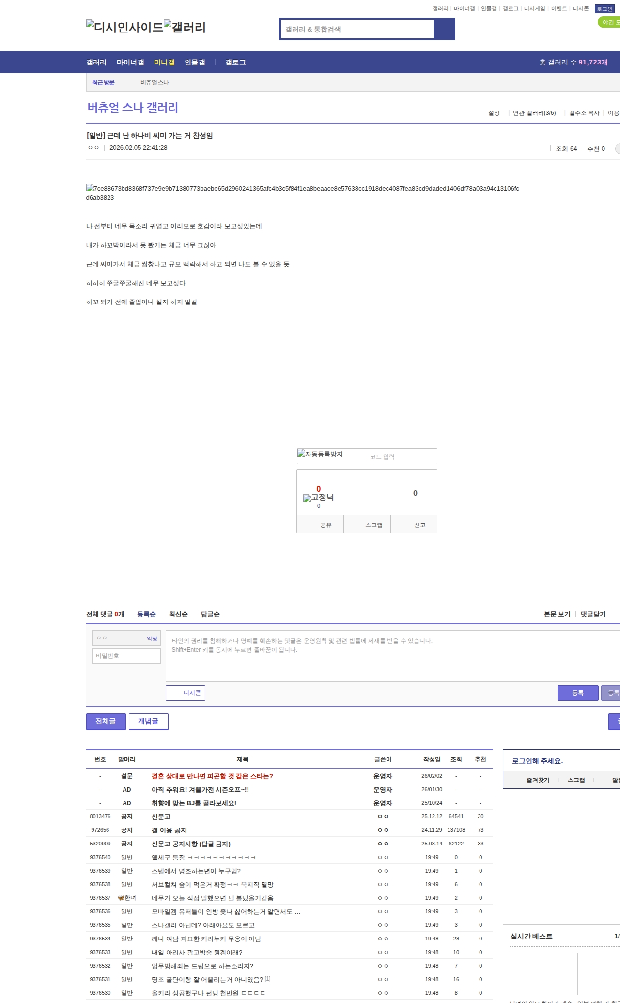Click the 갤러리 logo image
This screenshot has width=620, height=1003.
pos(185,27)
